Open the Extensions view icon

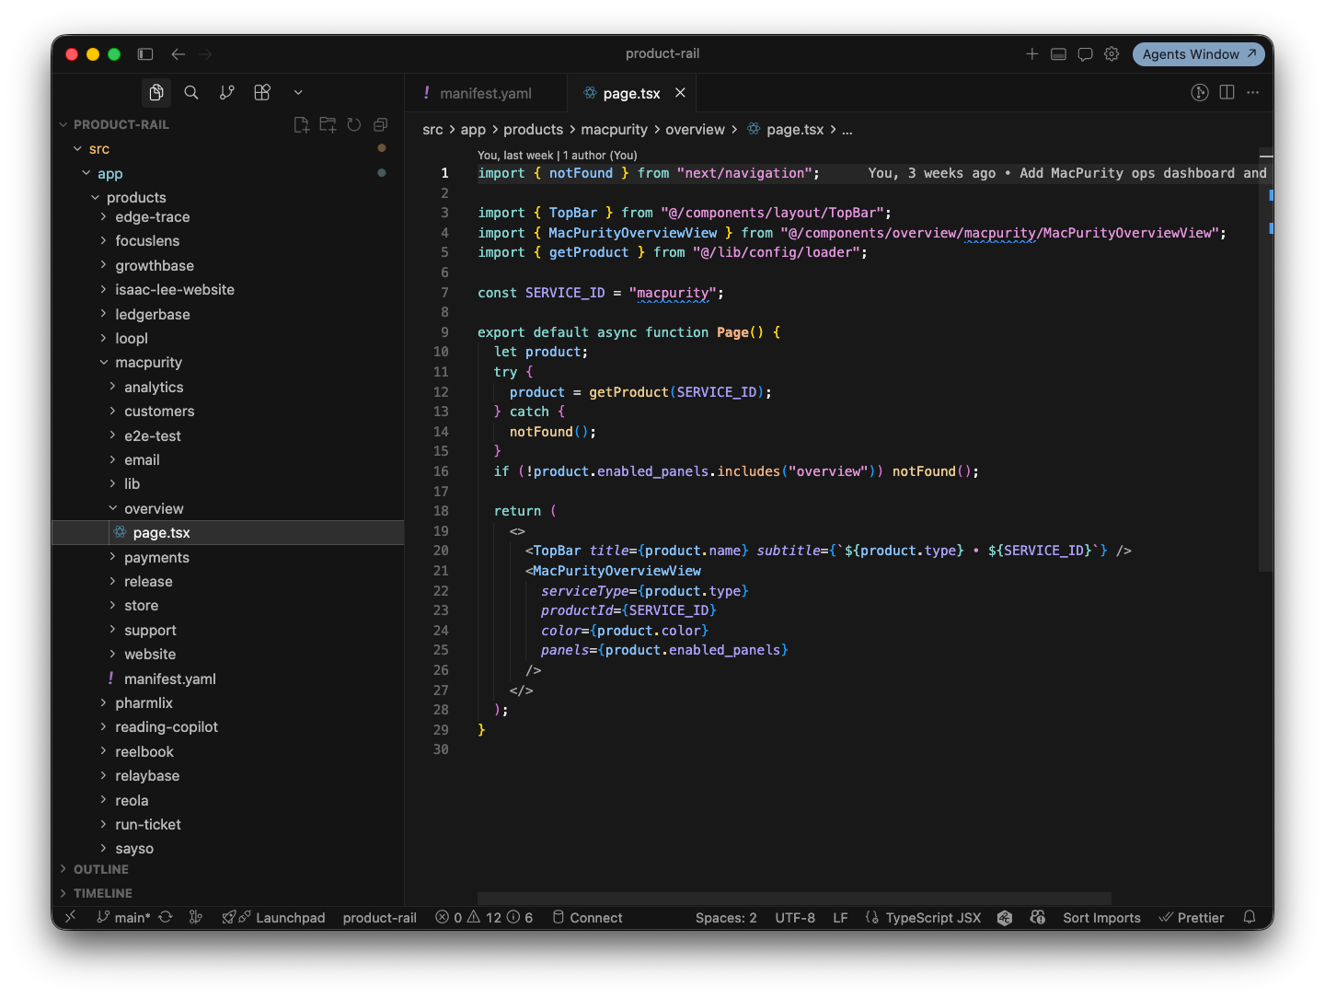pyautogui.click(x=262, y=92)
